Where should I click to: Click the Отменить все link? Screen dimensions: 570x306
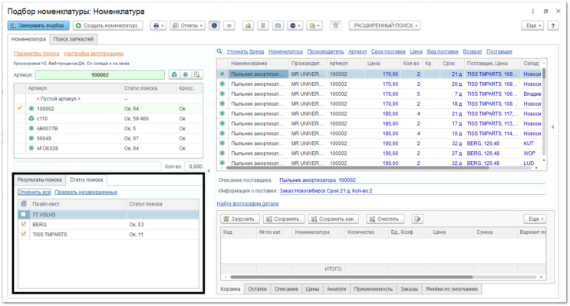[x=35, y=192]
